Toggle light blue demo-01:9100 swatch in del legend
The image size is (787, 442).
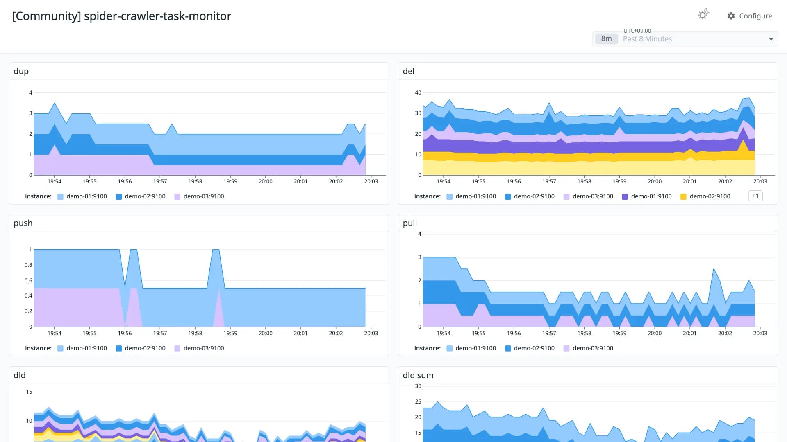tap(450, 197)
